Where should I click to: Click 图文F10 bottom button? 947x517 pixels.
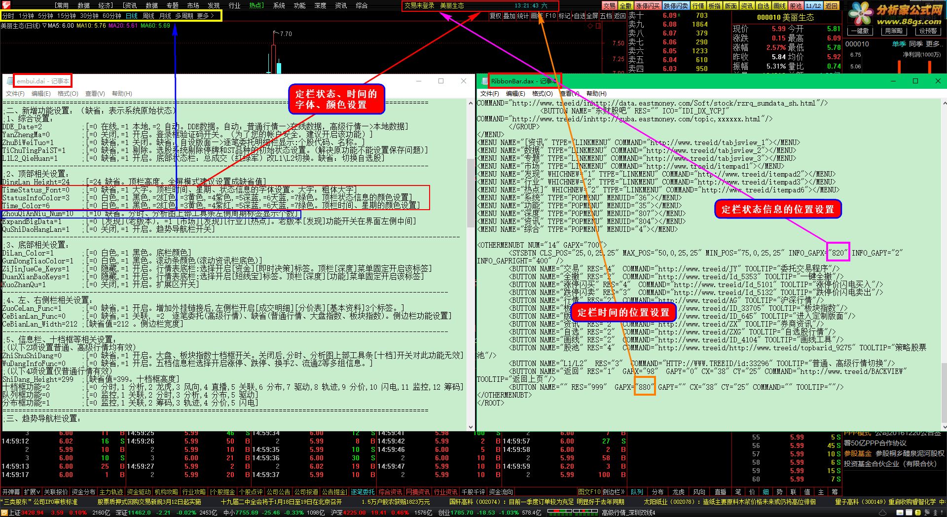pyautogui.click(x=589, y=492)
